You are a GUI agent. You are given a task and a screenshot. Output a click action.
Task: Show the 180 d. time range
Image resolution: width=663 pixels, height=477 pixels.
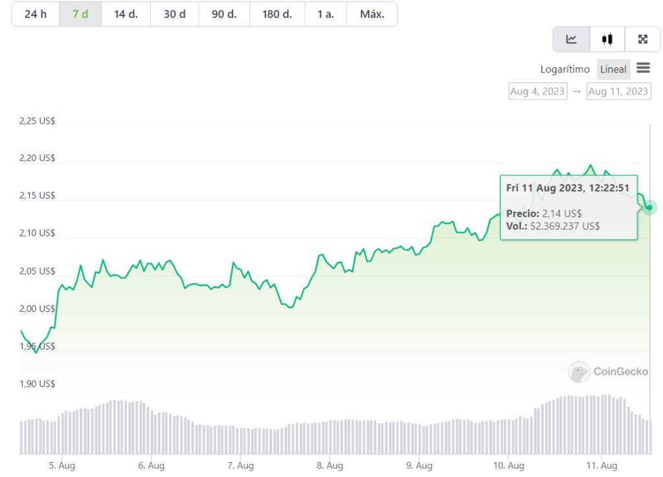tap(277, 14)
